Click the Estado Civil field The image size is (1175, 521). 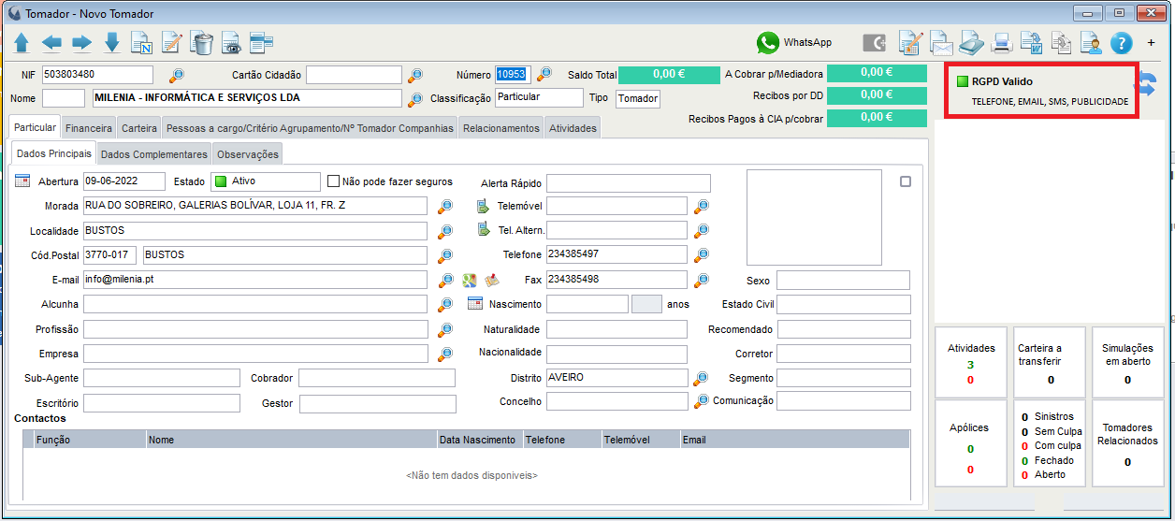pos(844,305)
